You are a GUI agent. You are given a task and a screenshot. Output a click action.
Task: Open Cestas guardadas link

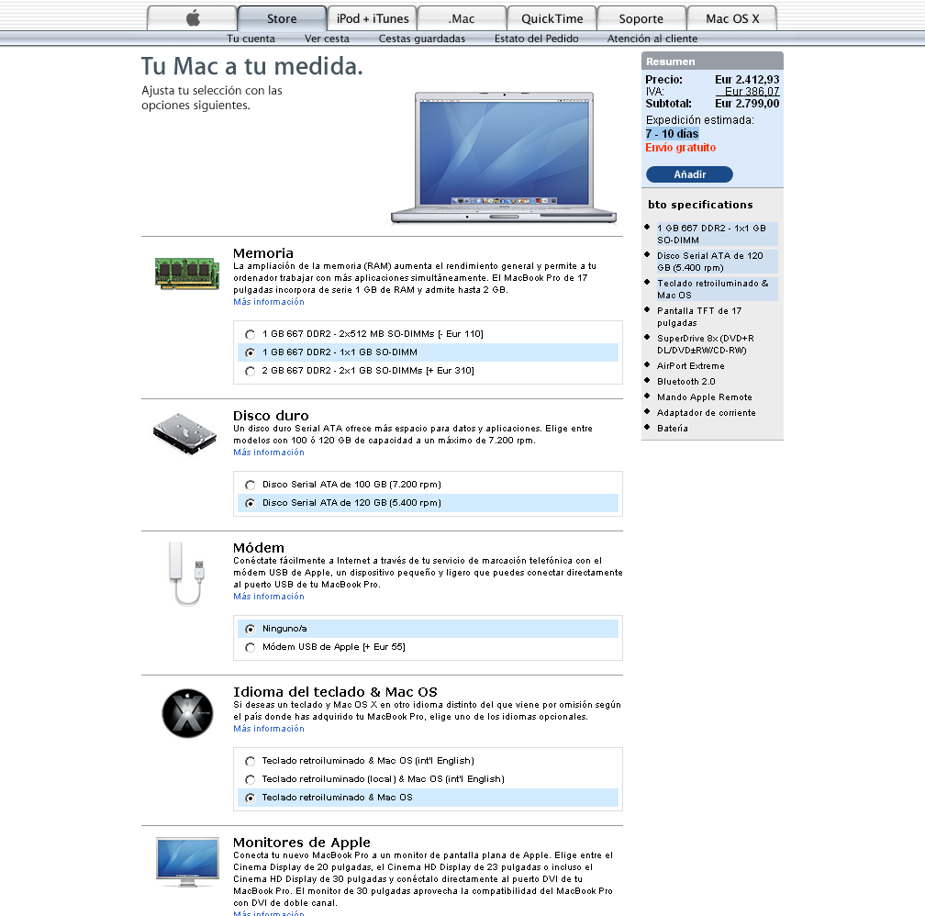422,39
